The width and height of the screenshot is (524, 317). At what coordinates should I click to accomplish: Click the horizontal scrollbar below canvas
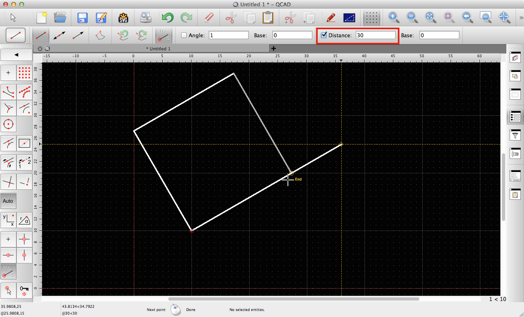(293, 299)
